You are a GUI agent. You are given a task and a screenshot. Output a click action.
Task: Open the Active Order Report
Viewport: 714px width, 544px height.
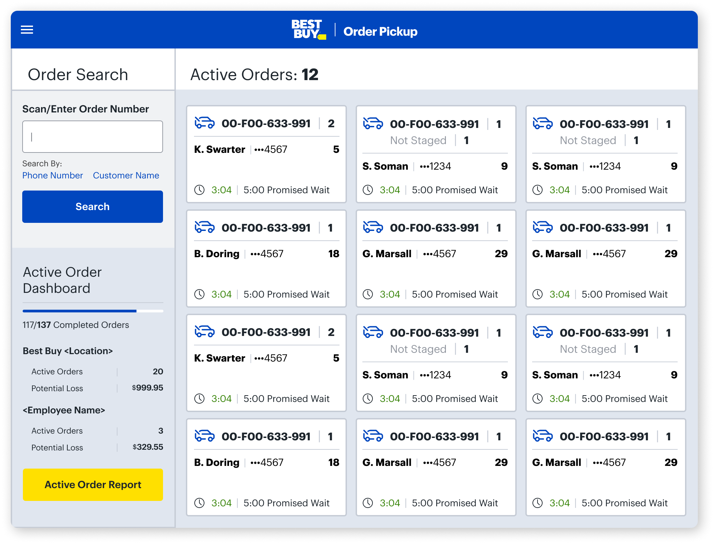[x=93, y=484]
